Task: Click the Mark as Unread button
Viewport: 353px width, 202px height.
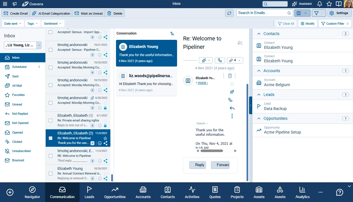Action: (x=89, y=13)
